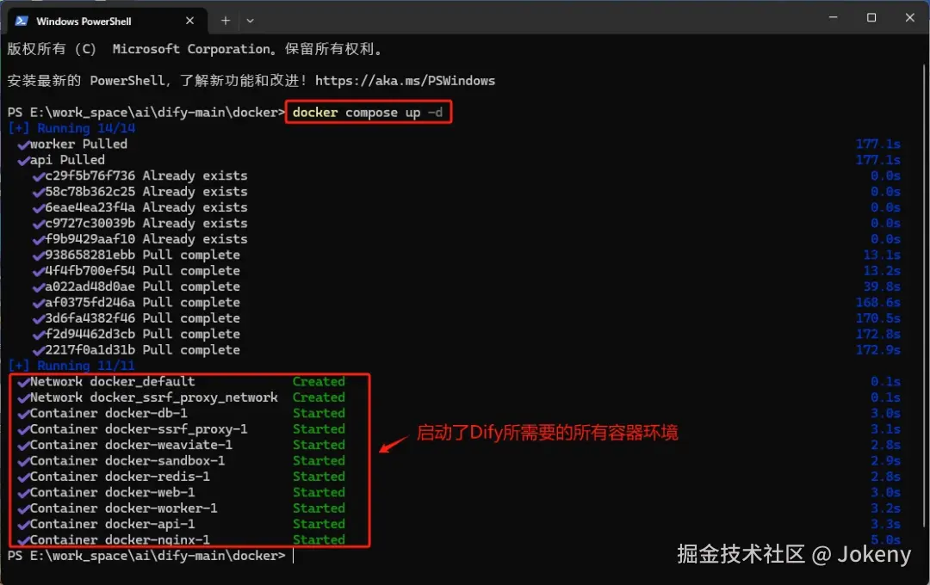Click the 39.8s timing value

(882, 286)
